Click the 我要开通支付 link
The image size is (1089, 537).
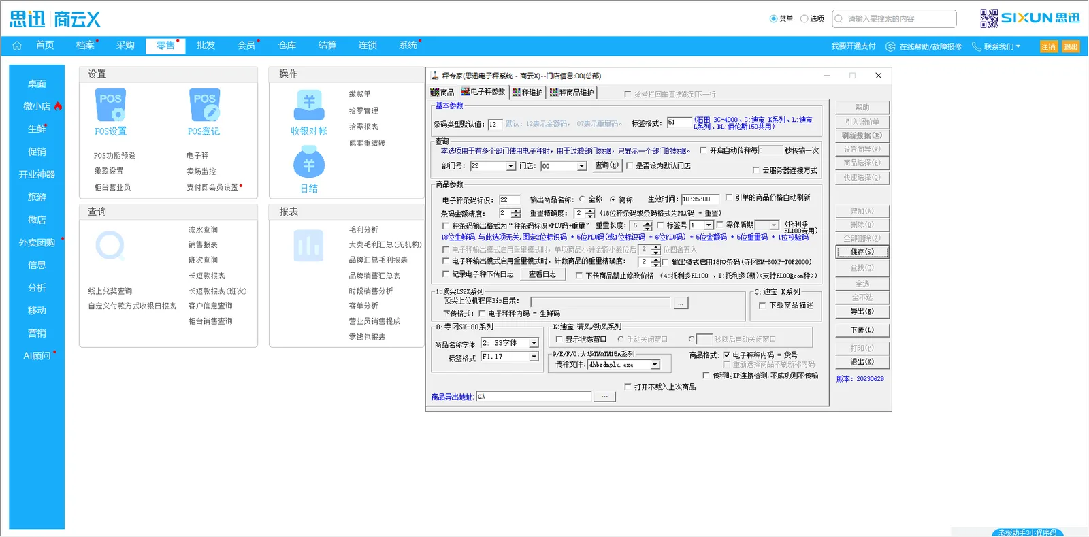(854, 46)
